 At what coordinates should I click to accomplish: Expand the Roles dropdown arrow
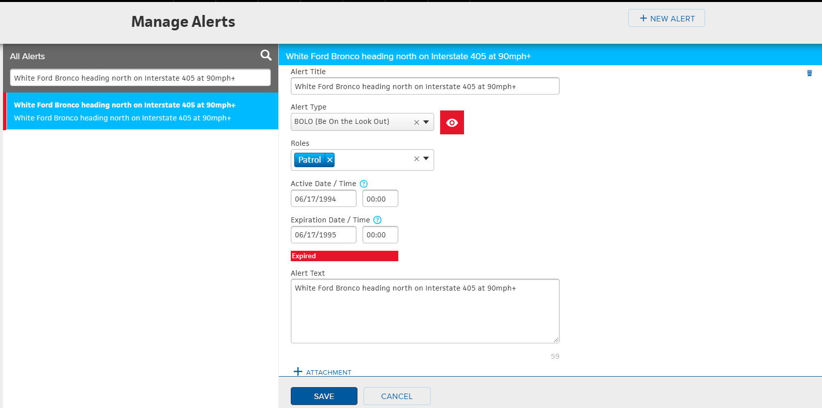[426, 159]
